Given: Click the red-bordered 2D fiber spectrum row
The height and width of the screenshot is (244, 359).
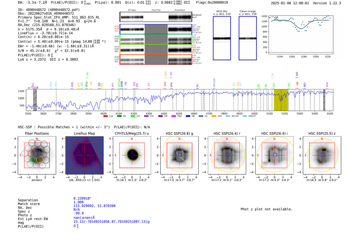Looking at the screenshot, I should 156,59.
